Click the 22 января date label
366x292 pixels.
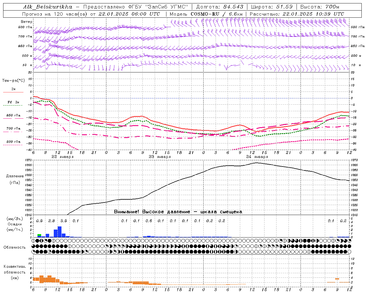coord(62,157)
